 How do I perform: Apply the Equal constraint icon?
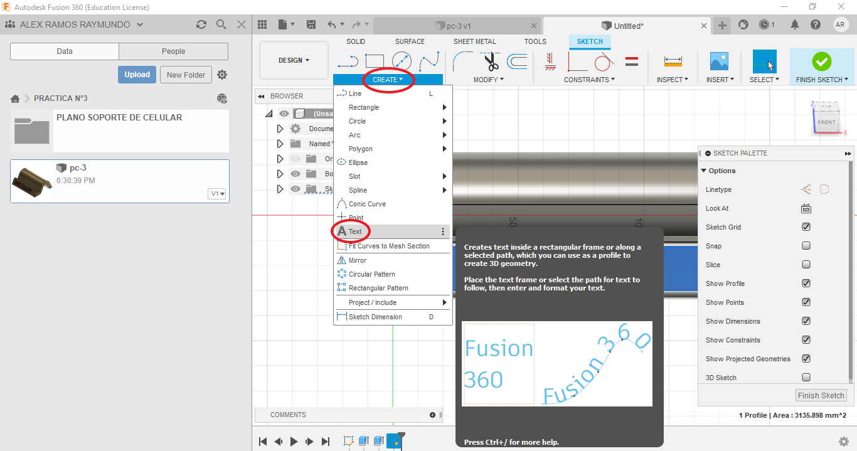pos(632,61)
